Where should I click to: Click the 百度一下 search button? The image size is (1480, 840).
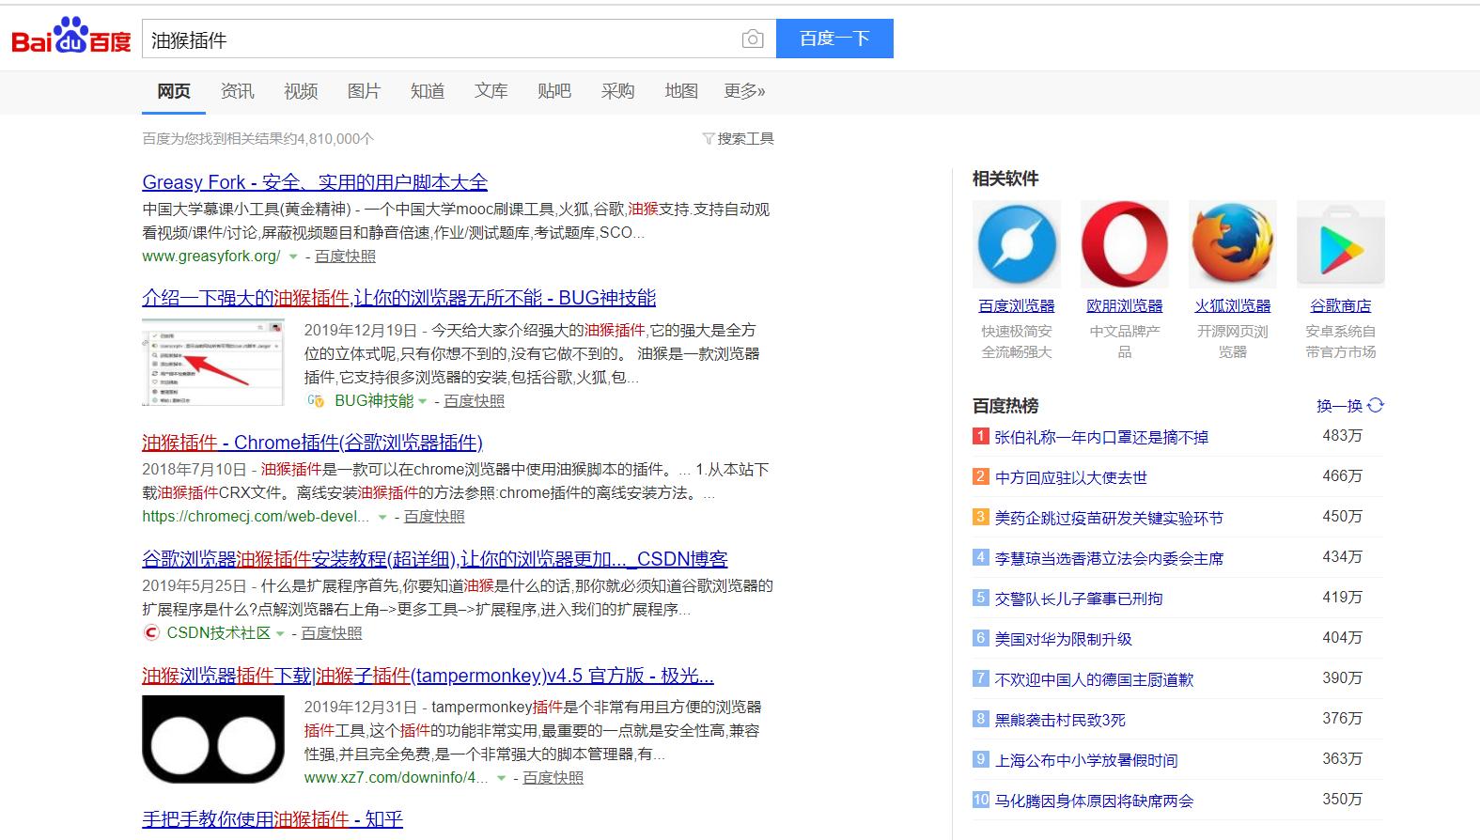pyautogui.click(x=833, y=39)
